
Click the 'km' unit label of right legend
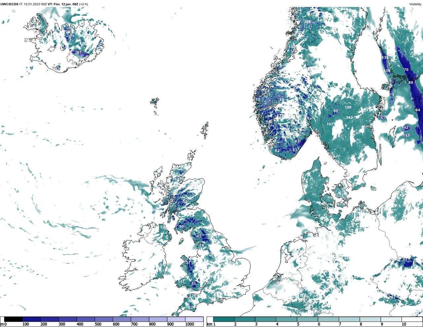209,324
